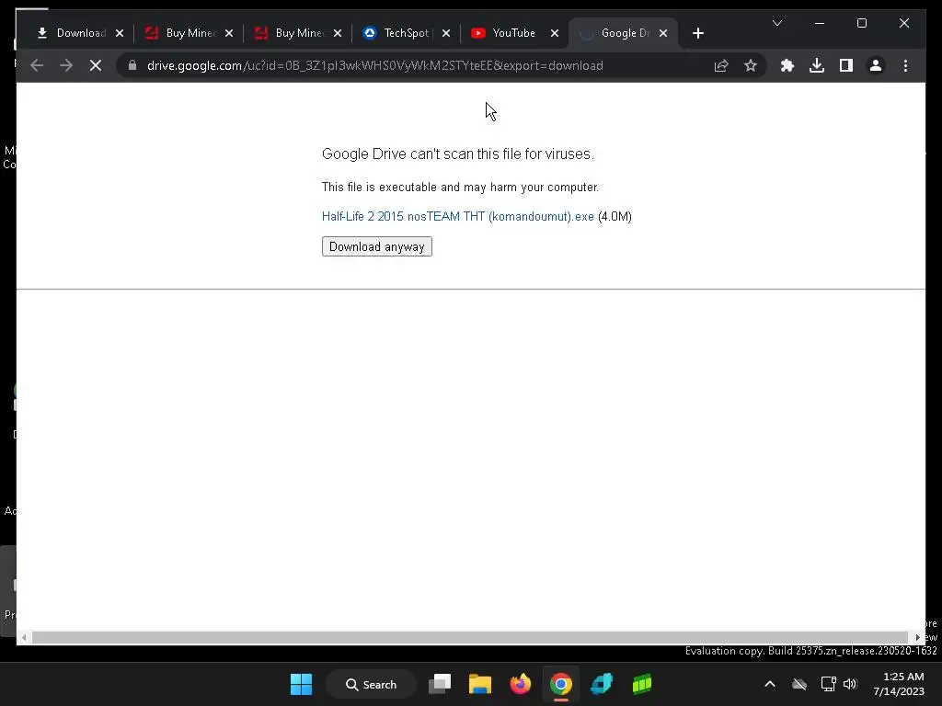Toggle the Chrome side panel

[846, 65]
